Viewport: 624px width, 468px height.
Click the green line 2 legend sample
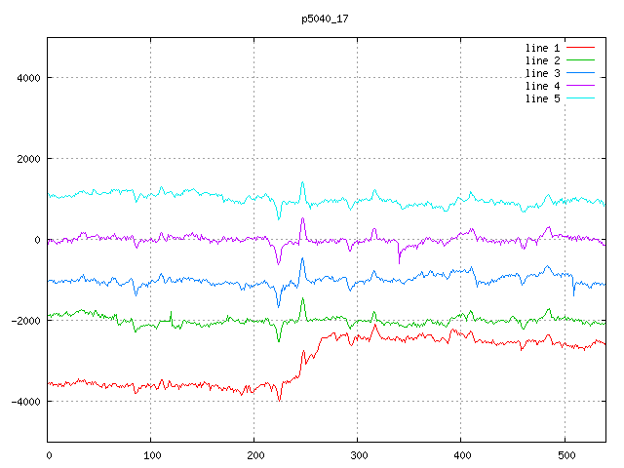click(x=580, y=60)
